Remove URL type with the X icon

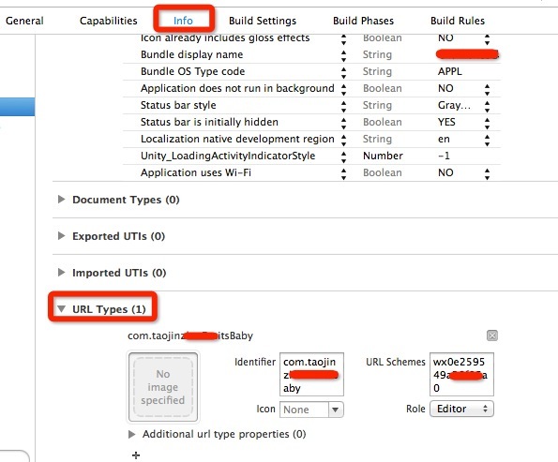coord(491,335)
